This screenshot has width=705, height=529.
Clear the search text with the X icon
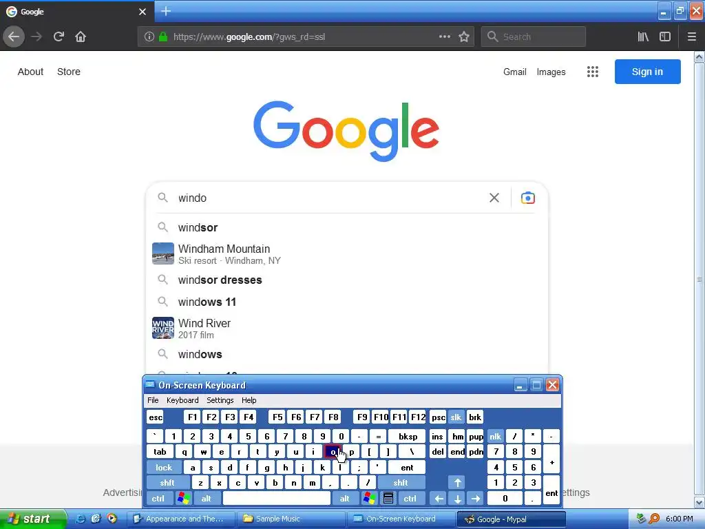(x=494, y=198)
